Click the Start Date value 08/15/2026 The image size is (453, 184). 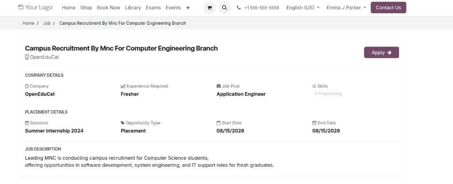pyautogui.click(x=230, y=130)
